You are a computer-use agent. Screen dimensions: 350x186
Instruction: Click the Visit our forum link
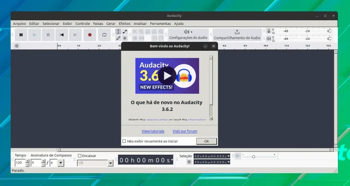(x=185, y=131)
